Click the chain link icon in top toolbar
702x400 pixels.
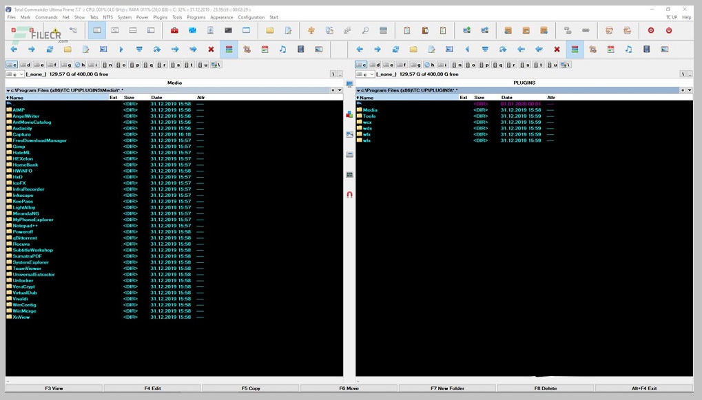tap(586, 30)
